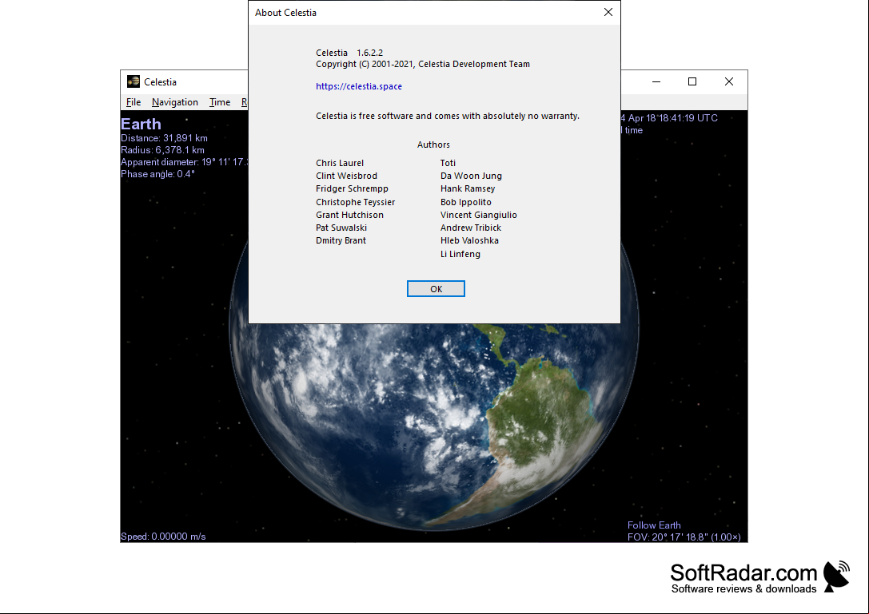Click the Authors heading in the dialog
The image size is (869, 614).
click(433, 145)
